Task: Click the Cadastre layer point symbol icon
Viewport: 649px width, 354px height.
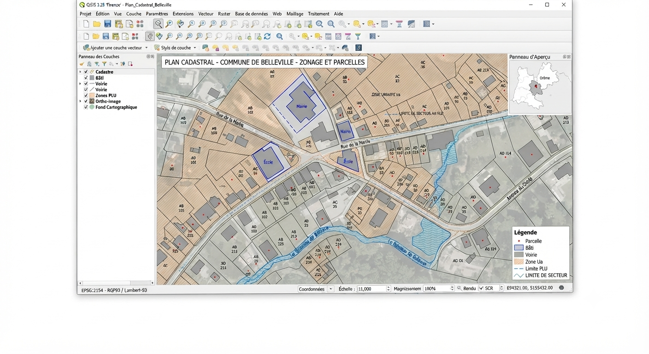Action: [x=92, y=72]
